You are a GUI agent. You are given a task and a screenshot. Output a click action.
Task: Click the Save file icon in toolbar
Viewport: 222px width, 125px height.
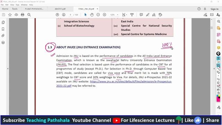[x=3, y=15]
